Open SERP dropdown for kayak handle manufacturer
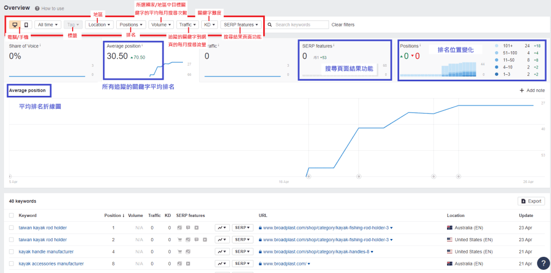This screenshot has width=551, height=273. coord(243,251)
